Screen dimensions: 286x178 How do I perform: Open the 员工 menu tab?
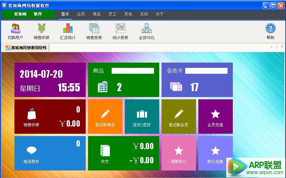tap(112, 14)
